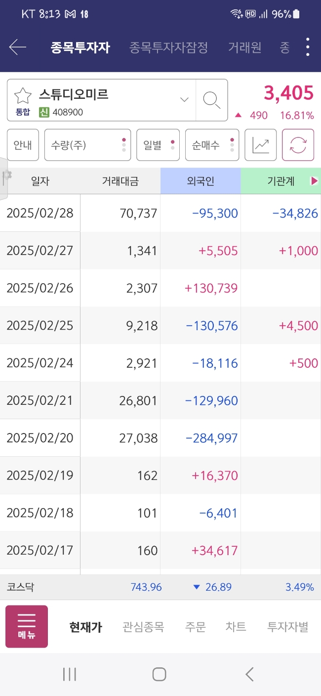Open 차트 from bottom navigation
321x696 pixels.
click(x=236, y=627)
